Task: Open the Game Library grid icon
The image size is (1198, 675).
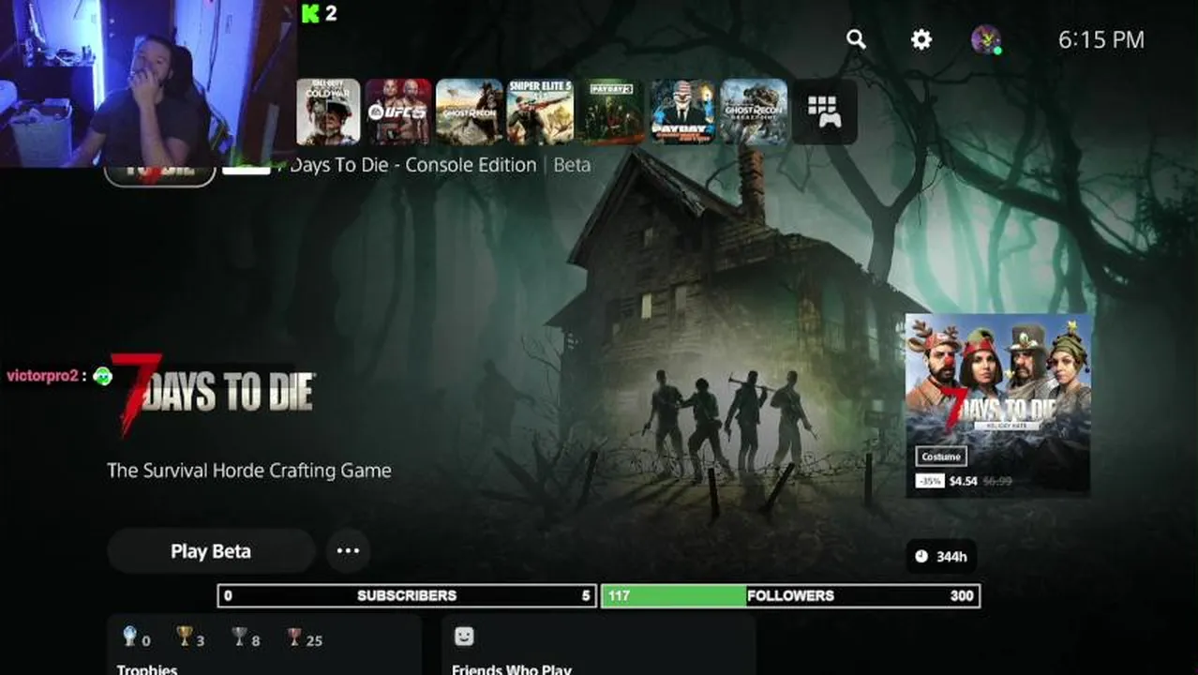Action: (x=824, y=112)
